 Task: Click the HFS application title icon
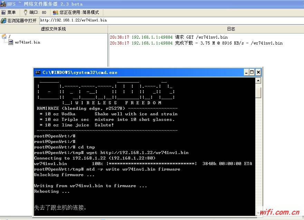point(3,4)
